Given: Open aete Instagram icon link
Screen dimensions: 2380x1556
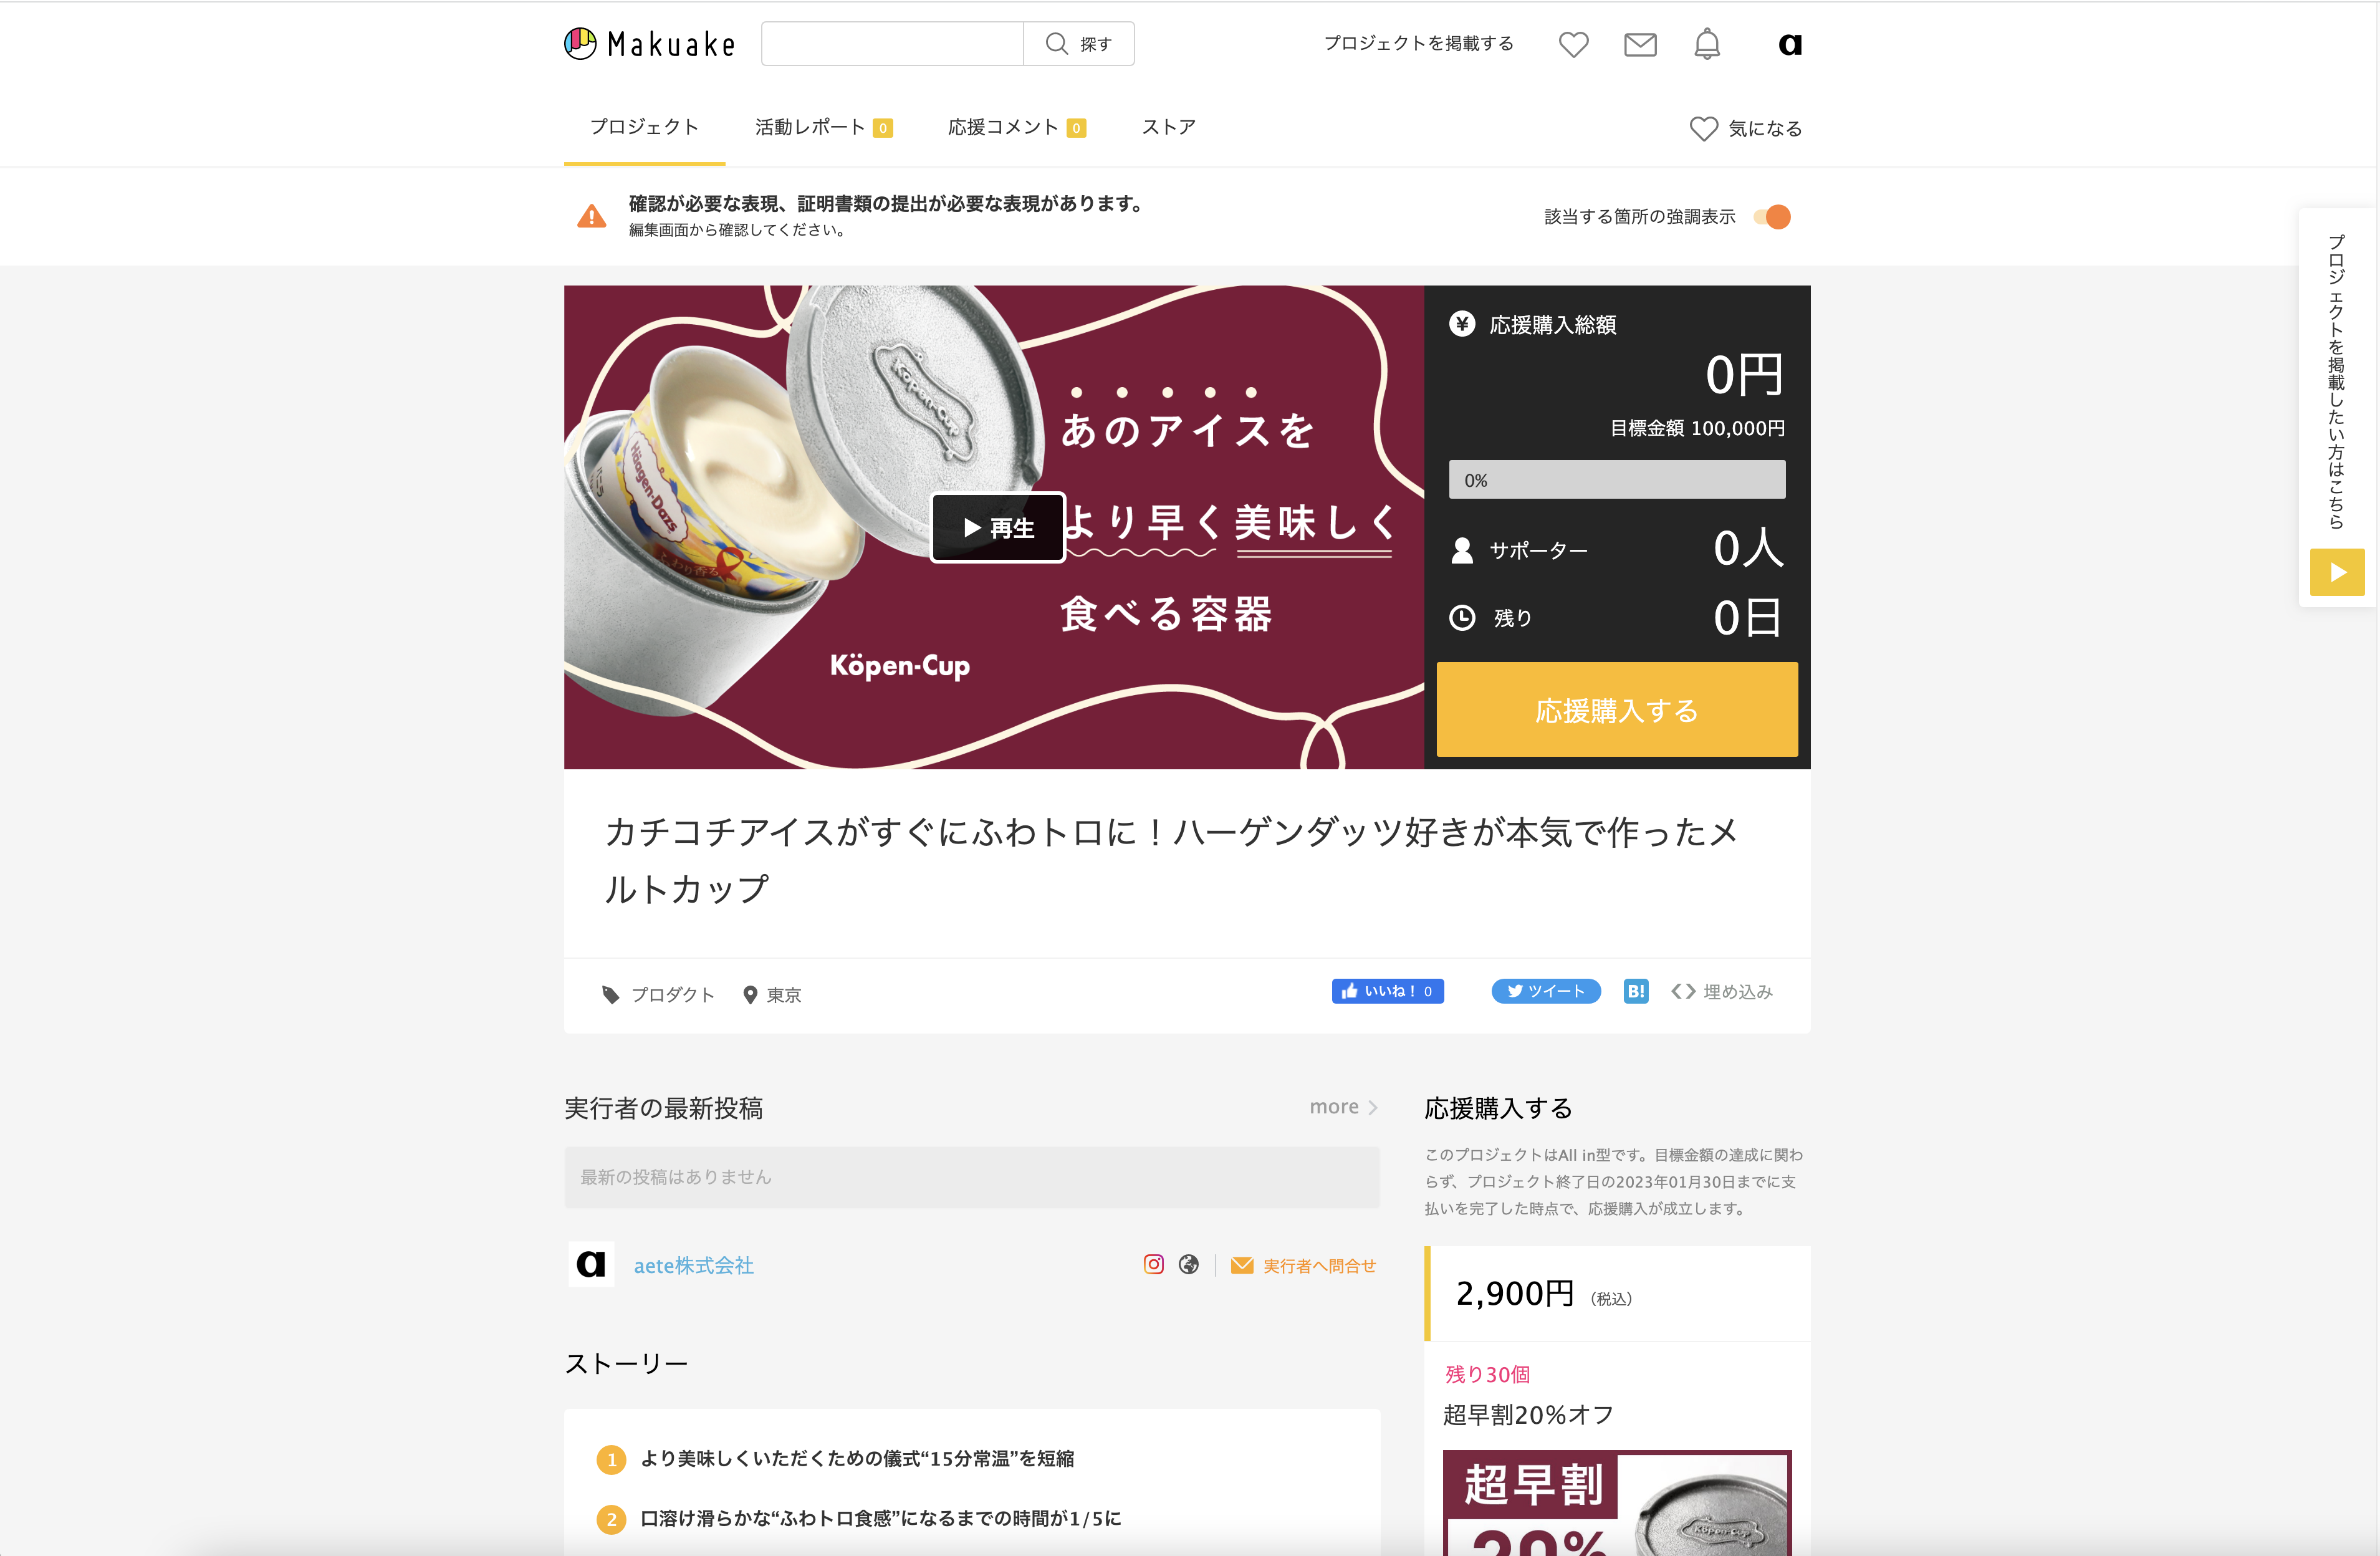Looking at the screenshot, I should pos(1154,1265).
